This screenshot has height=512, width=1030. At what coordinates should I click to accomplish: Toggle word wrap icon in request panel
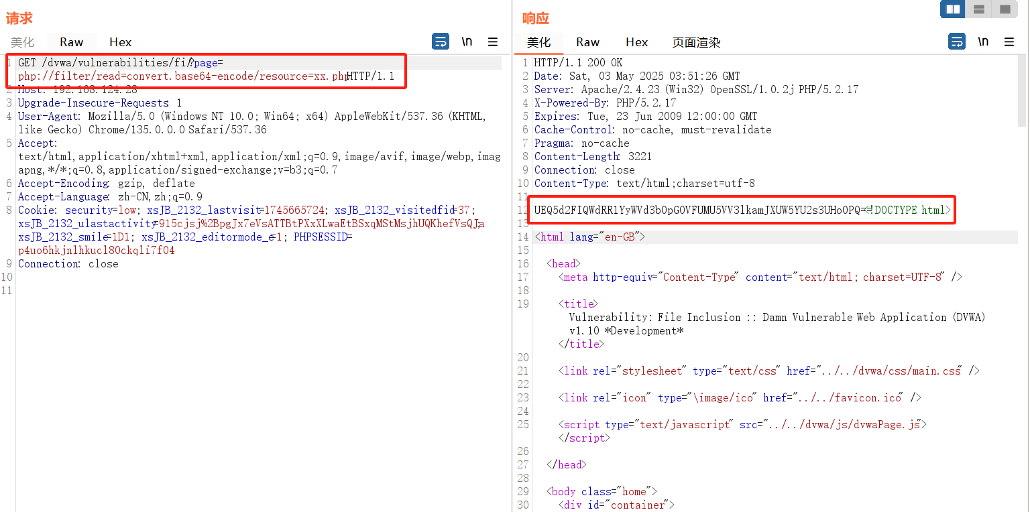[x=441, y=42]
